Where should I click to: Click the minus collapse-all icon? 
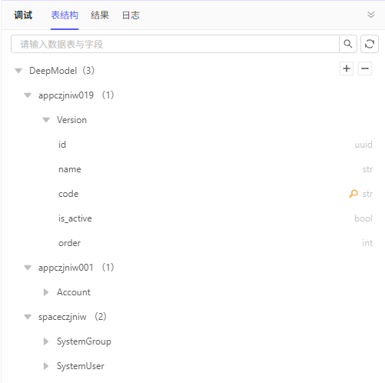click(365, 68)
